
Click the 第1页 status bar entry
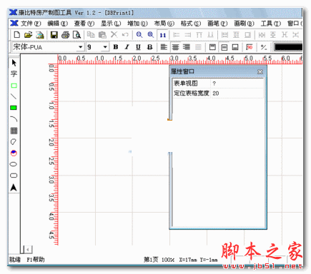(151, 260)
